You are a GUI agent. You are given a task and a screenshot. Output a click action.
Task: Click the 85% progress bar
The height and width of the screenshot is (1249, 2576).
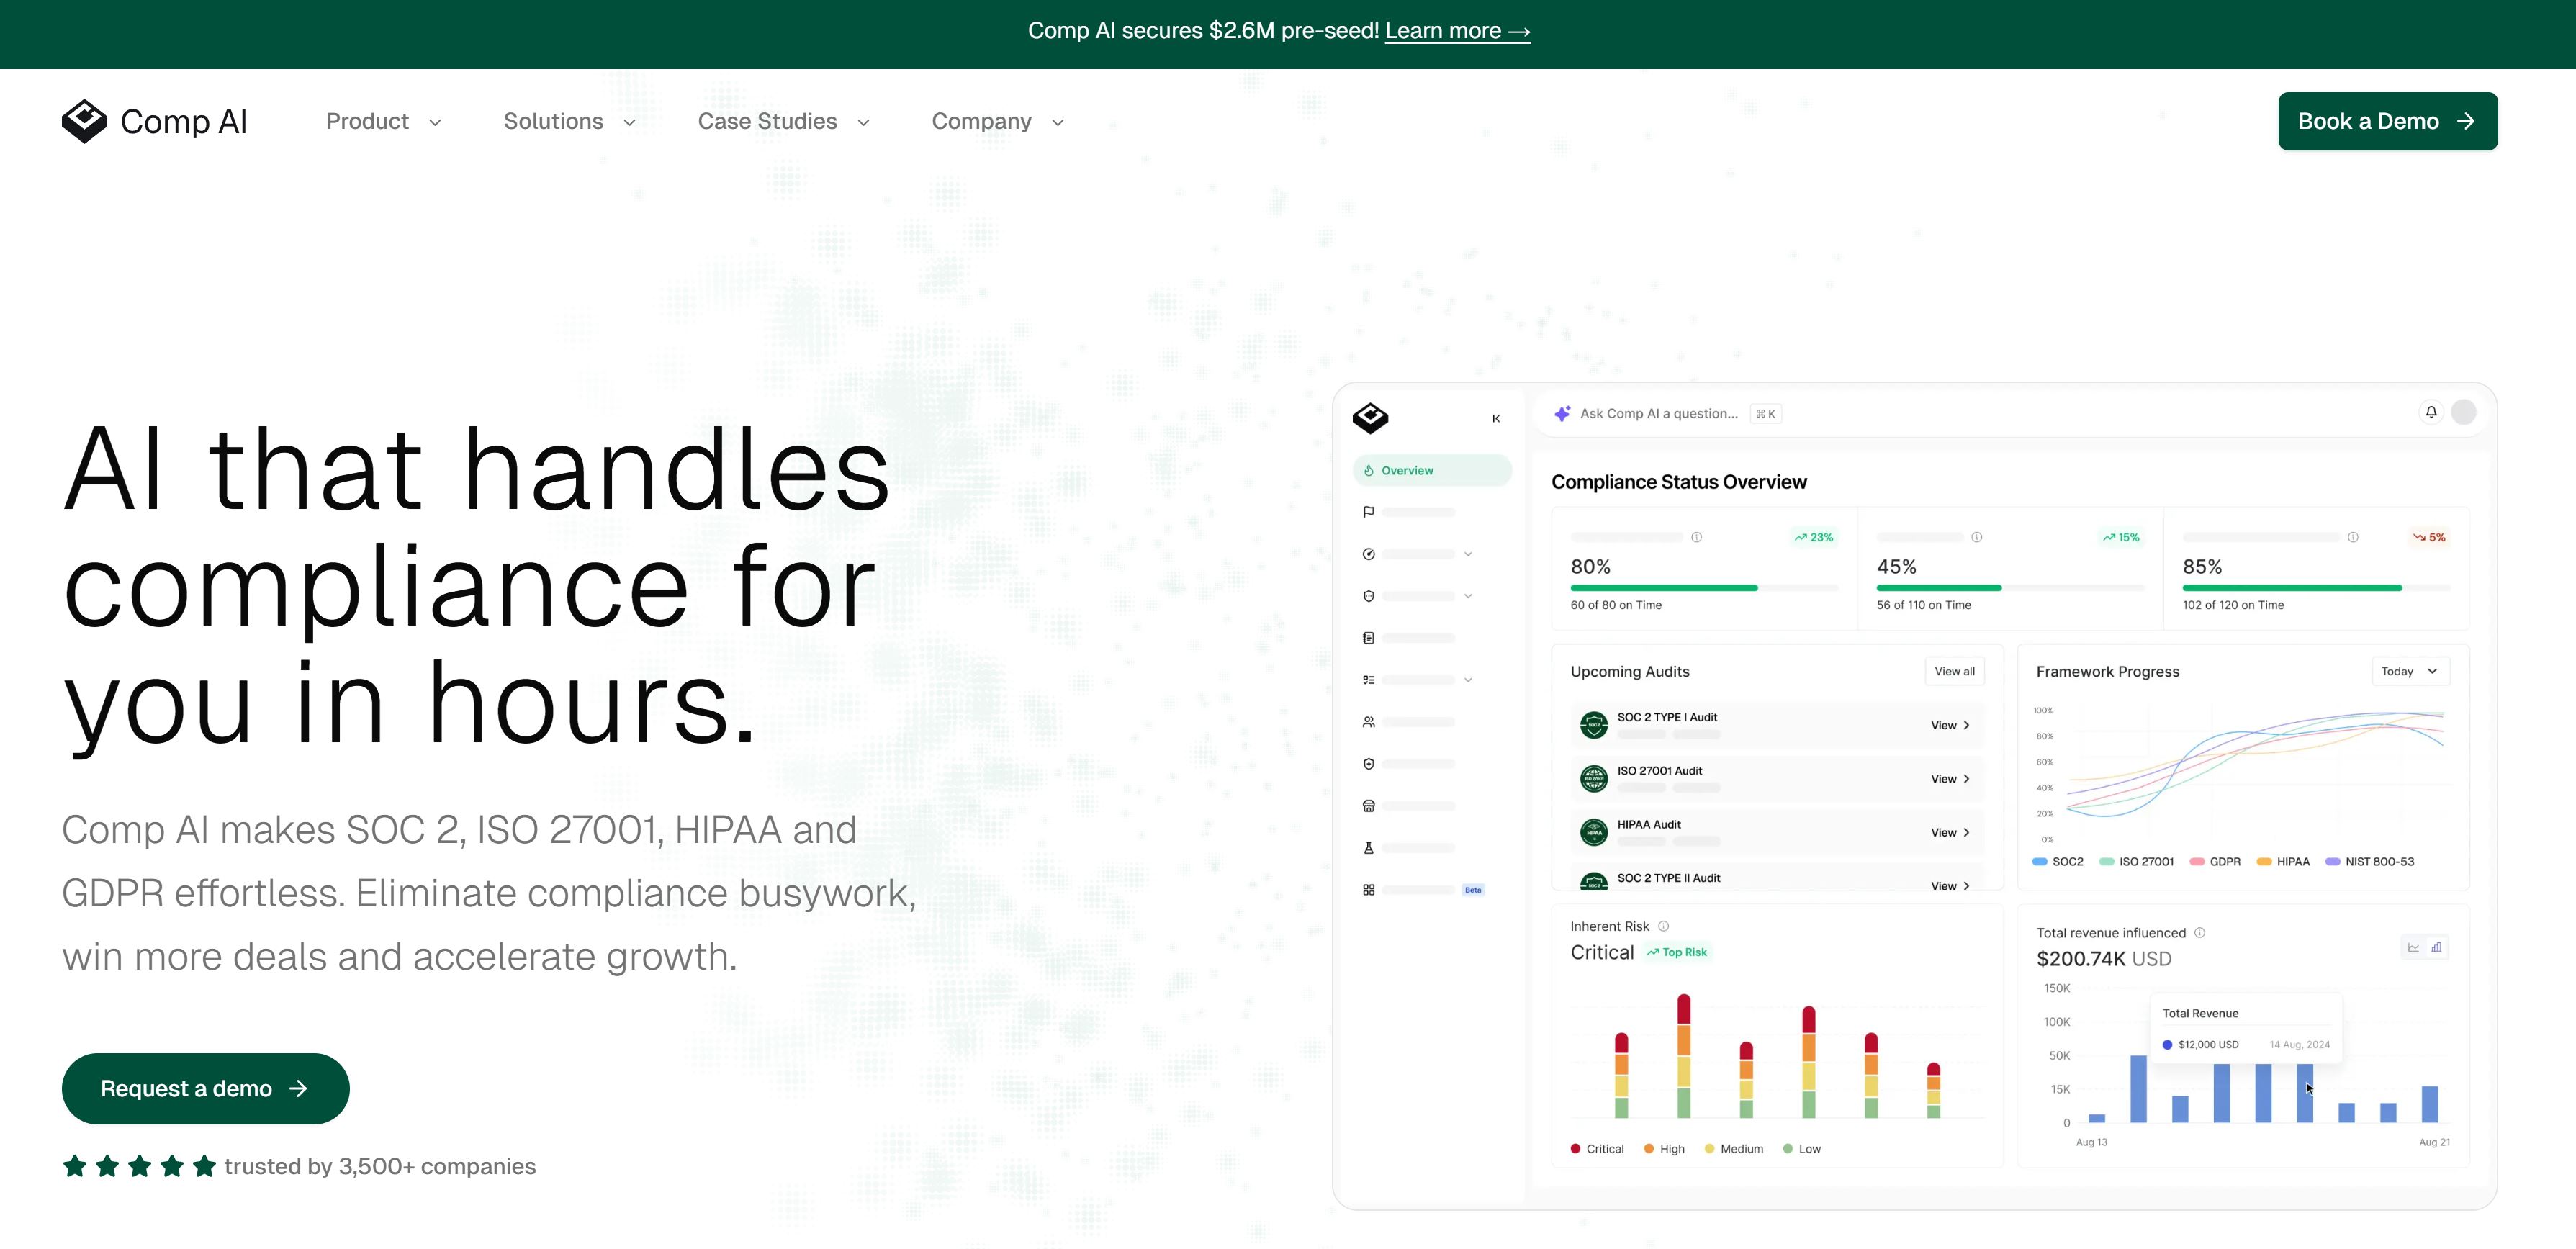click(2316, 588)
